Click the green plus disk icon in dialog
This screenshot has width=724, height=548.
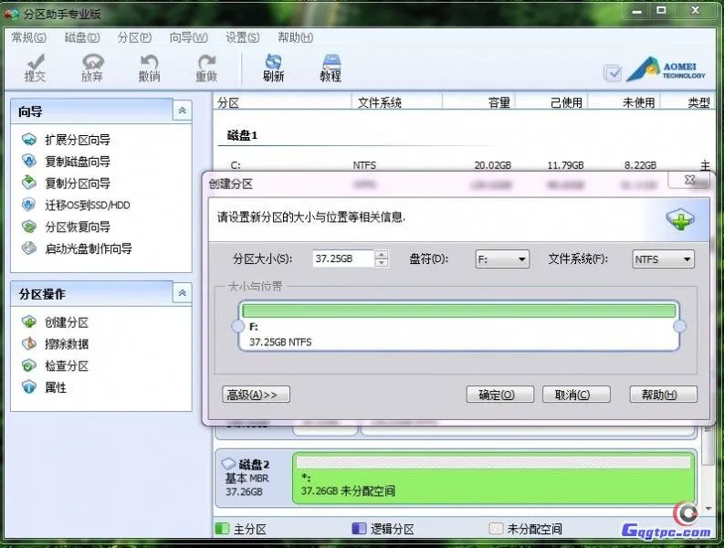(679, 219)
